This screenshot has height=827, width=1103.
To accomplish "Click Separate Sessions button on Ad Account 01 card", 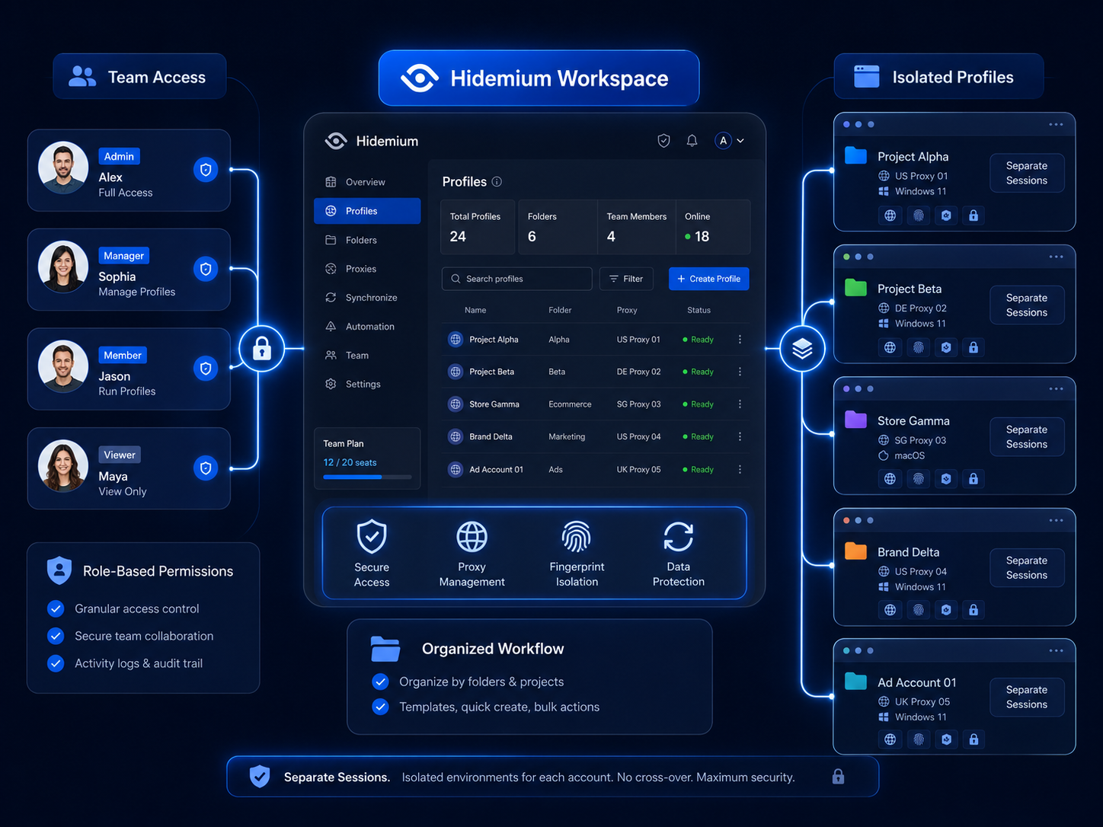I will pyautogui.click(x=1027, y=697).
